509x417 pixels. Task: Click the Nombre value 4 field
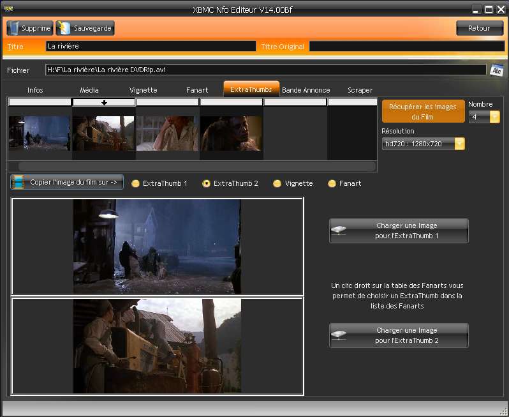480,117
